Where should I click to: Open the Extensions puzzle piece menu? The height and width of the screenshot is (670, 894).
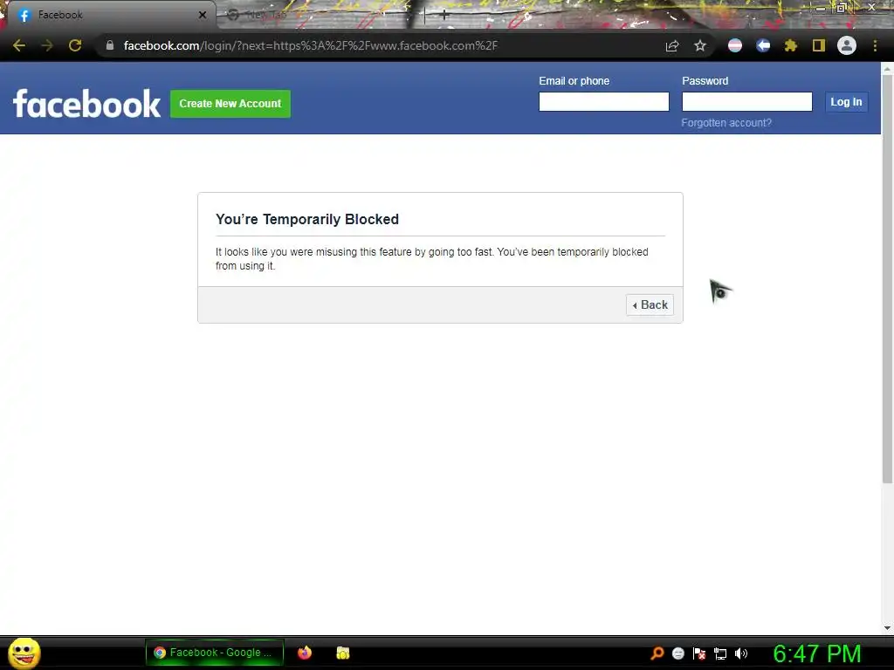(791, 45)
